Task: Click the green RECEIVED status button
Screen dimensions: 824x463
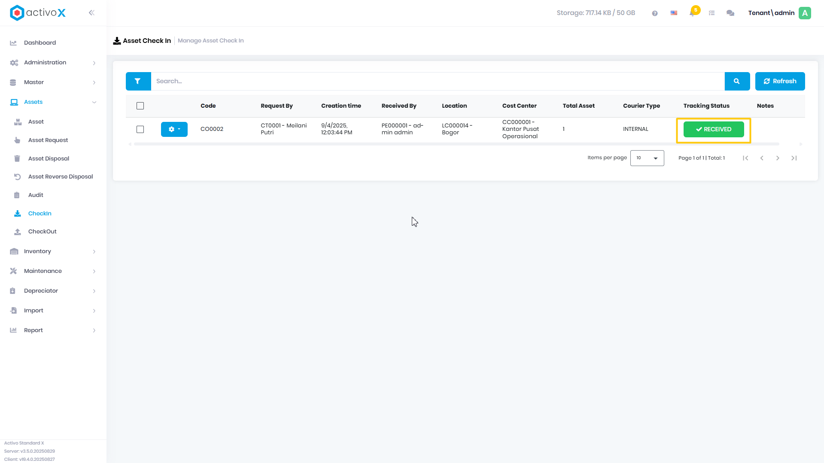Action: point(713,129)
